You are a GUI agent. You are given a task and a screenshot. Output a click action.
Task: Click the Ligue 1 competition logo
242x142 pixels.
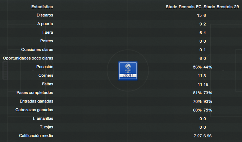tap(128, 71)
